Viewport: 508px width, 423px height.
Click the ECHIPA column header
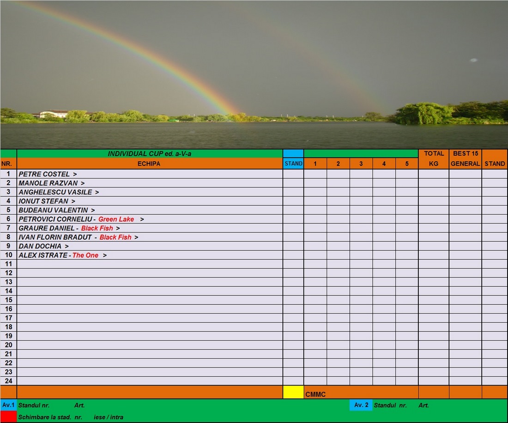pos(149,163)
